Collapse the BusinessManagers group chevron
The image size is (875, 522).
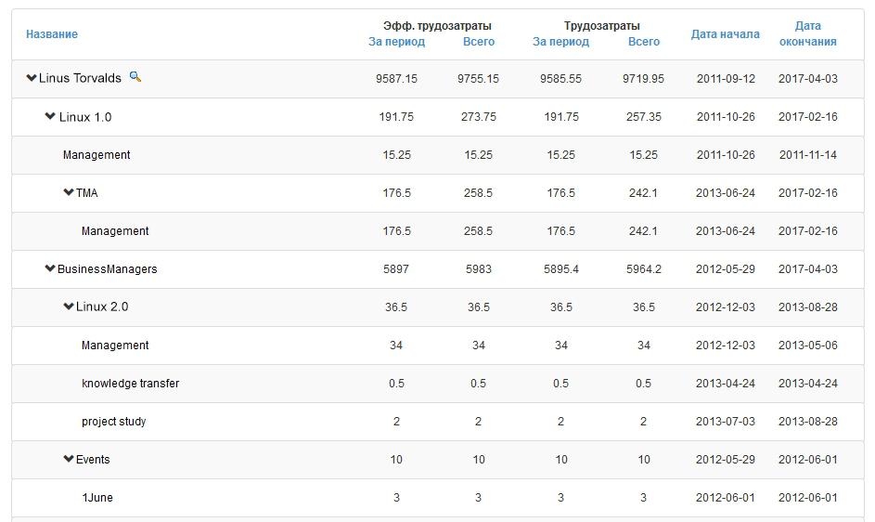click(50, 268)
